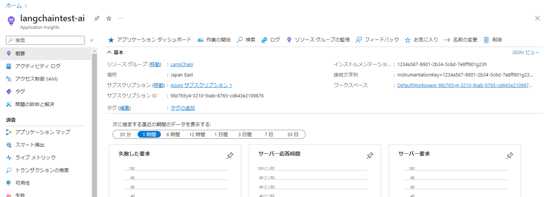Select the 1 時間 time range
The width and height of the screenshot is (548, 197).
[150, 134]
